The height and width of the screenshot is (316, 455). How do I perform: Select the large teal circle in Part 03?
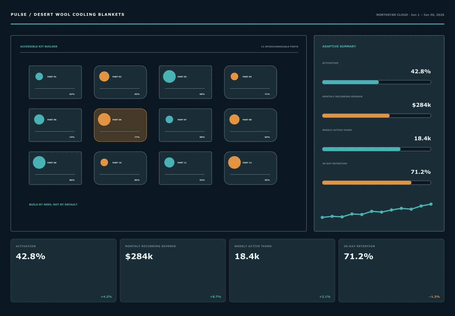pyautogui.click(x=169, y=76)
